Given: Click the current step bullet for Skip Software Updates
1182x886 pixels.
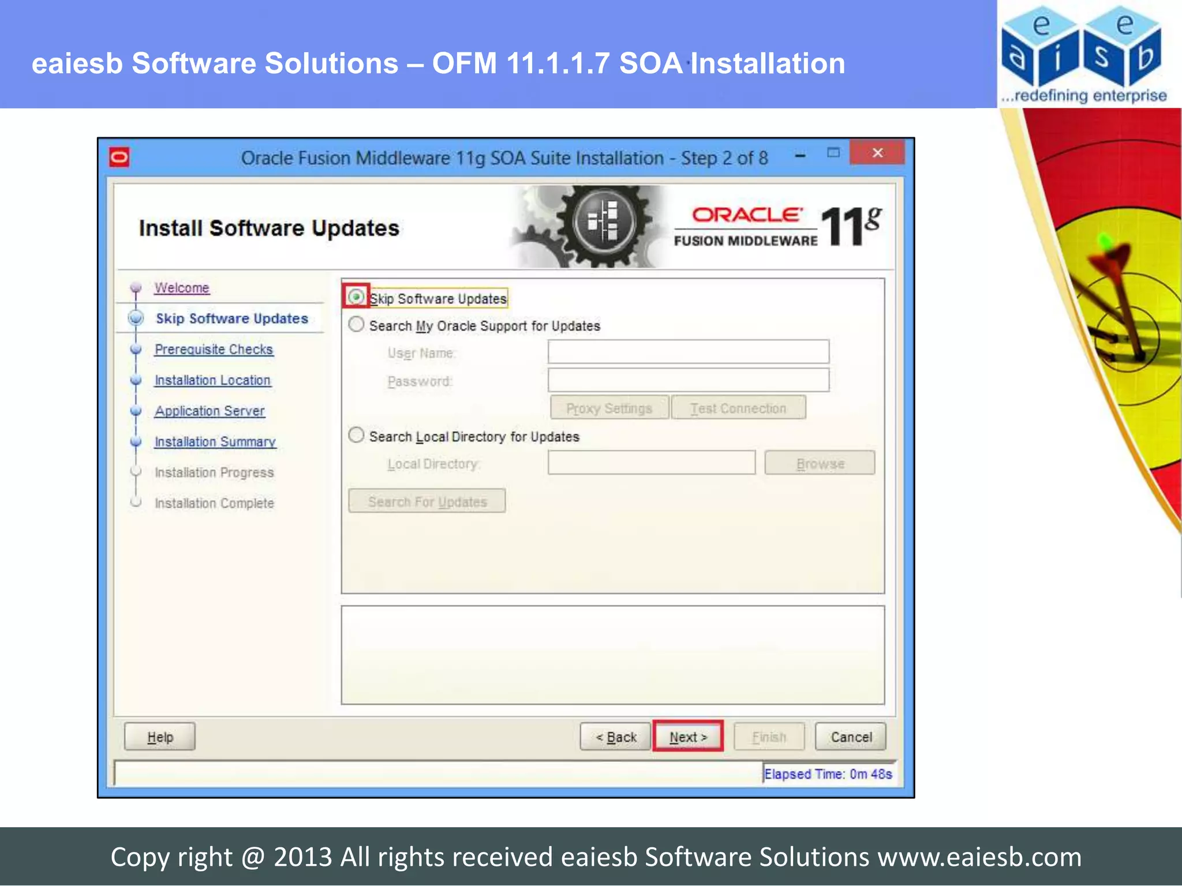Looking at the screenshot, I should point(136,318).
